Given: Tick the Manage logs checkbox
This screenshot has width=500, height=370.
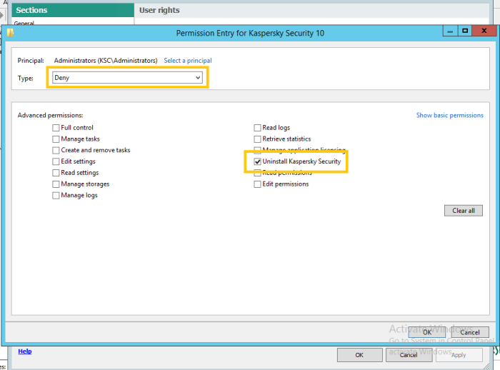Looking at the screenshot, I should 56,196.
